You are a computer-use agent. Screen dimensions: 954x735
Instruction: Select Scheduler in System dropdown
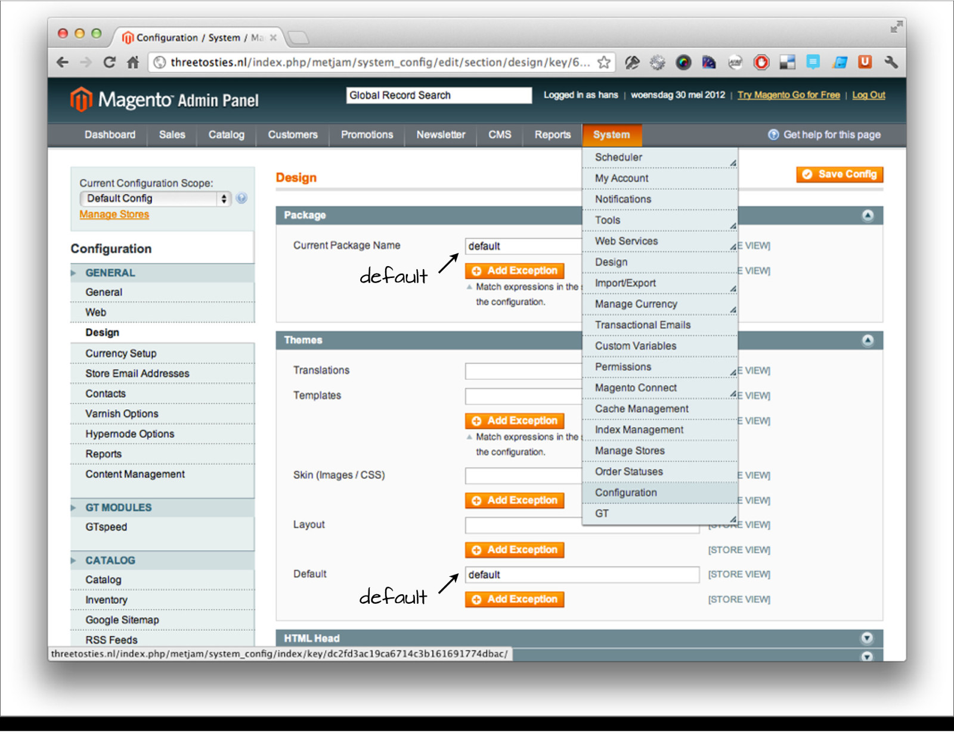click(x=660, y=157)
